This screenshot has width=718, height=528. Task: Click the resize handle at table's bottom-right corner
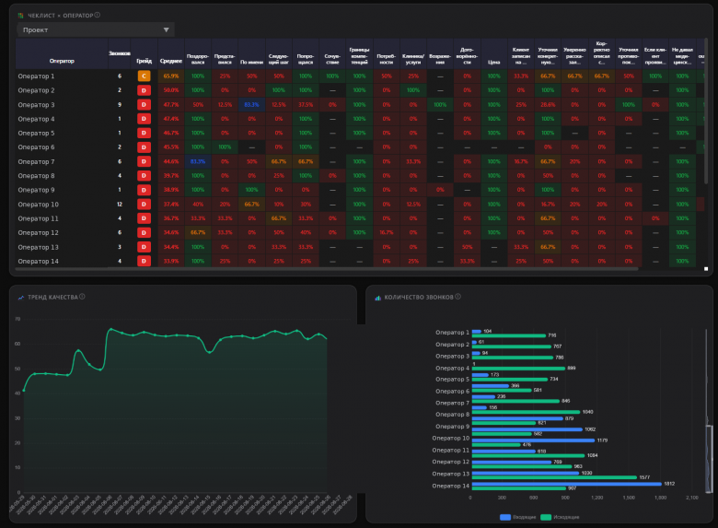(706, 269)
